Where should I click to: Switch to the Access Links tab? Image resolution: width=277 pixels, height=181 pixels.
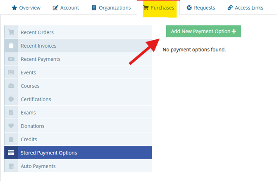tap(245, 8)
